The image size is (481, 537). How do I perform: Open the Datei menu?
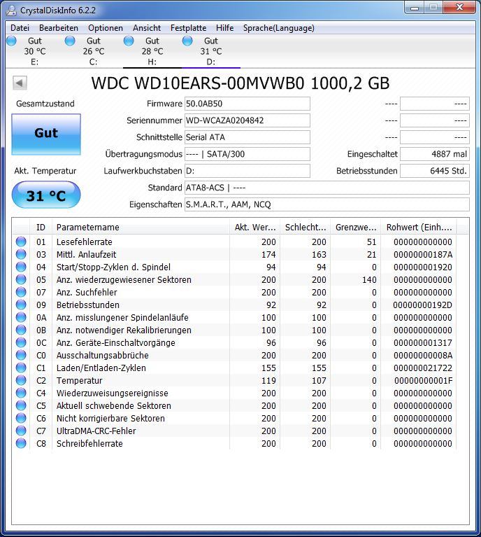pyautogui.click(x=20, y=28)
